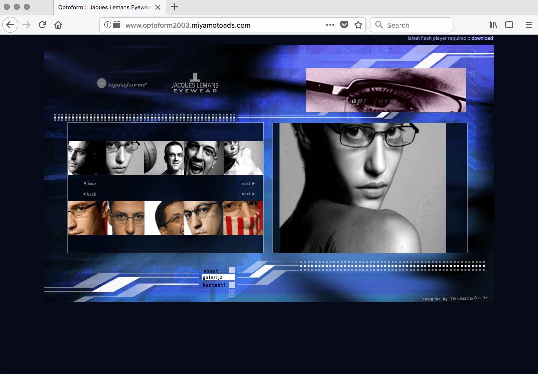Open the red striped scarf thumbnail
The width and height of the screenshot is (538, 374).
click(243, 218)
